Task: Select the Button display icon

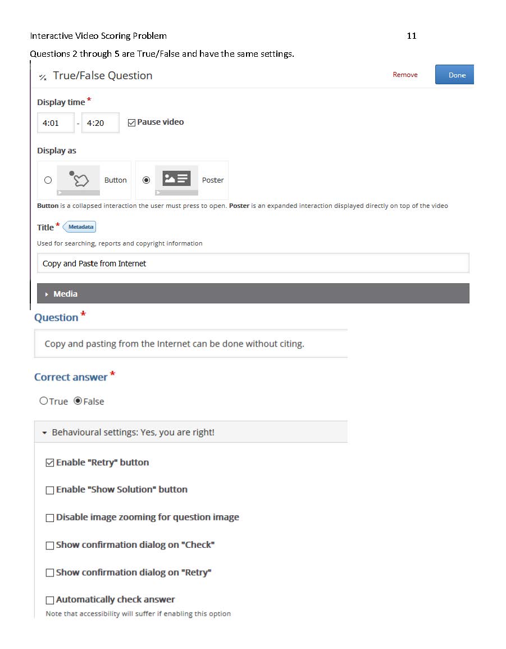Action: (x=78, y=180)
